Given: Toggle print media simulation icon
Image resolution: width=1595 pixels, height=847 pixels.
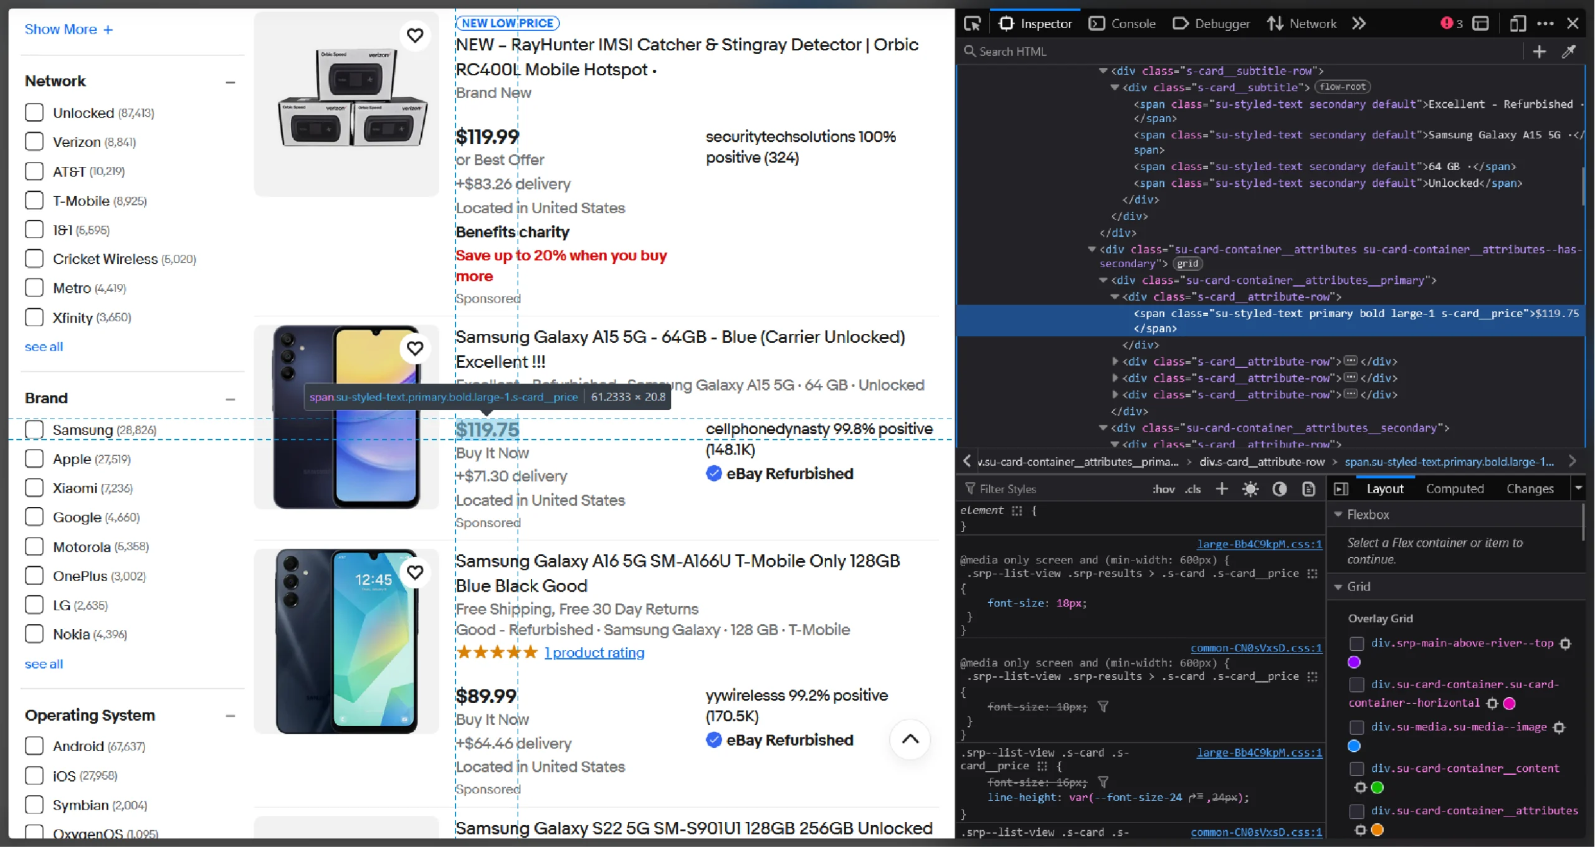Looking at the screenshot, I should pos(1308,489).
